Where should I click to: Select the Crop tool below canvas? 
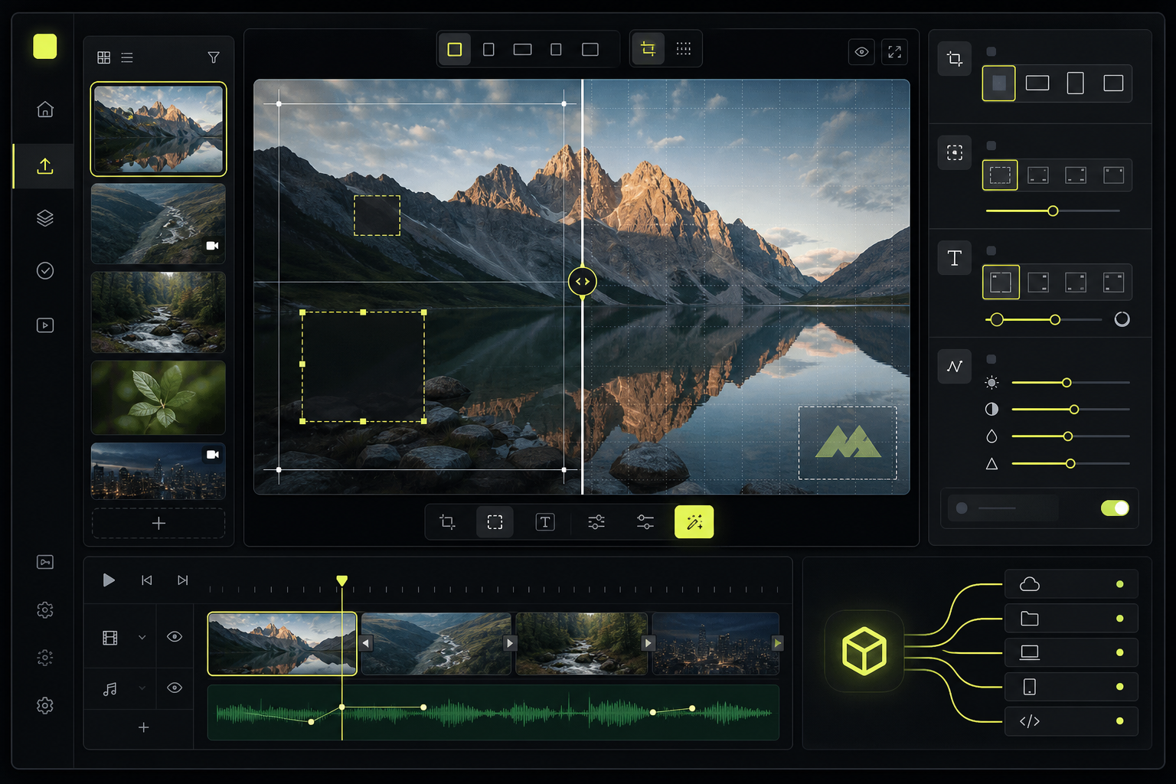click(x=448, y=522)
